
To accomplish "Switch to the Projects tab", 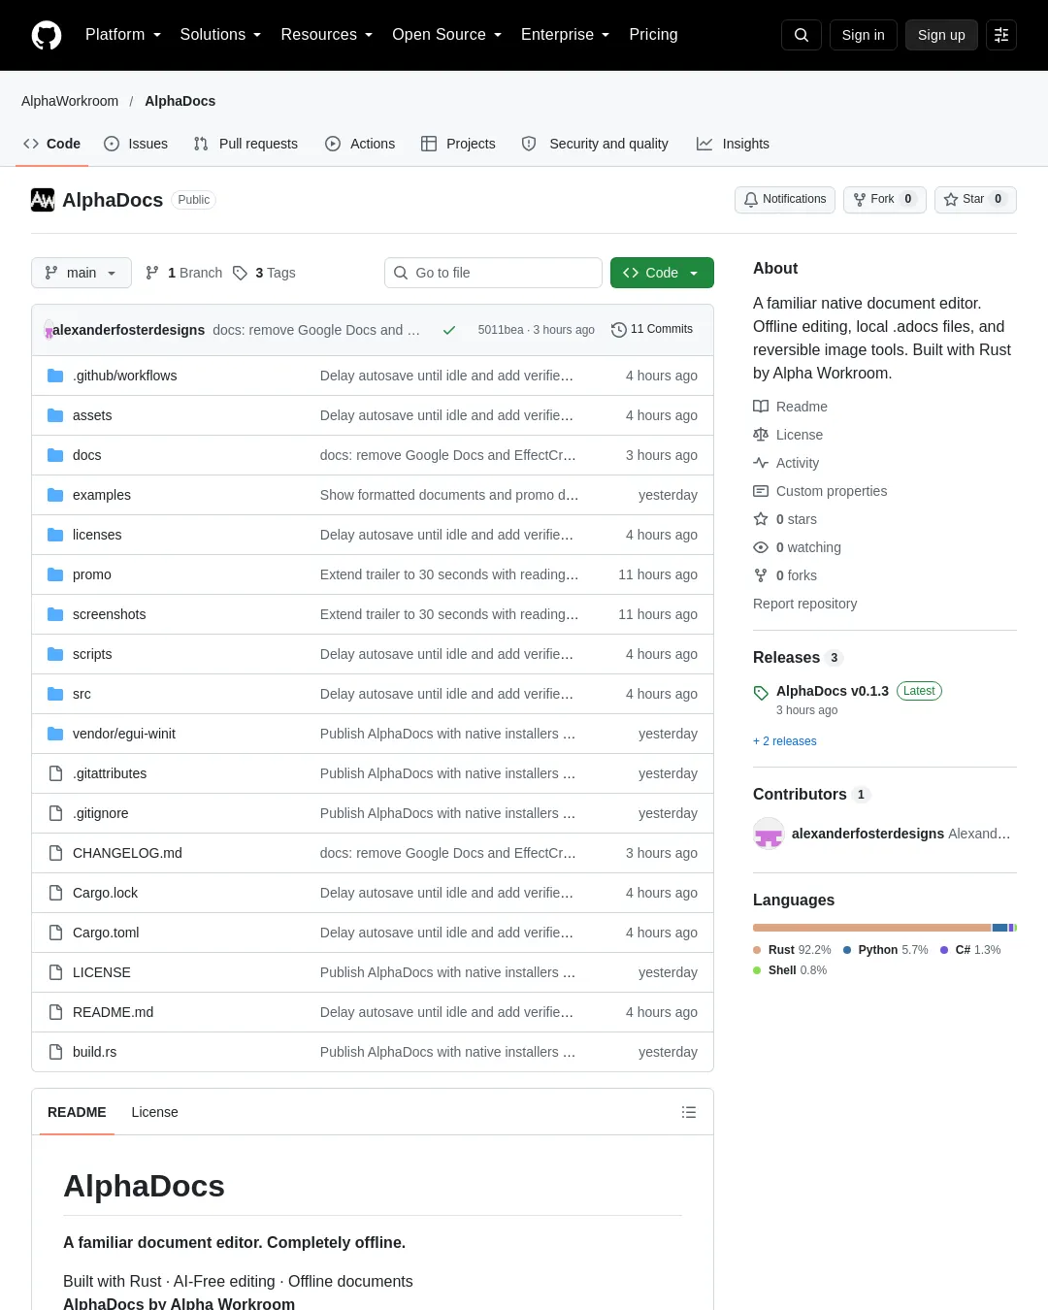I will tap(458, 144).
